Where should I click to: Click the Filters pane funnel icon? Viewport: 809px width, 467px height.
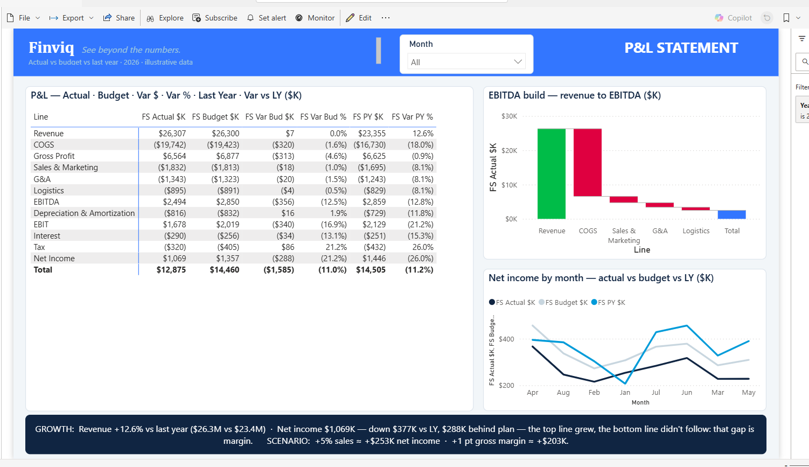(801, 38)
